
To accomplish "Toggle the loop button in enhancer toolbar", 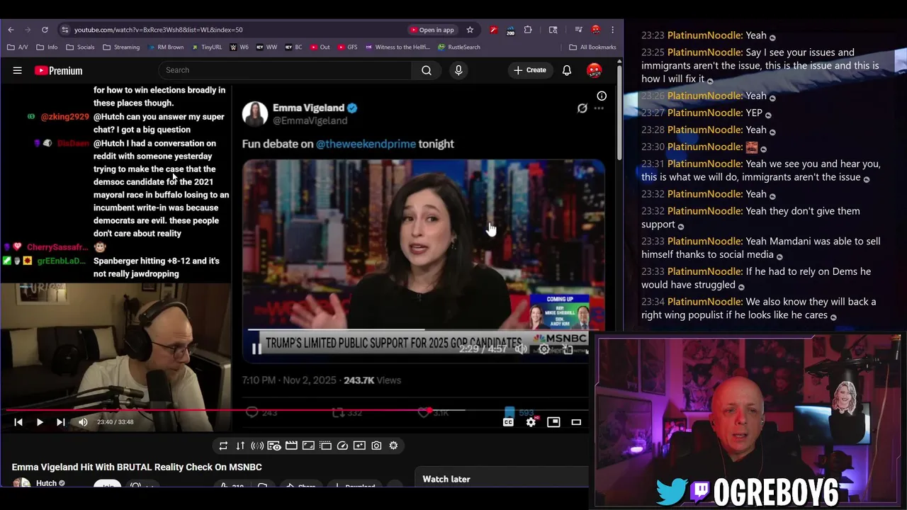I will [x=223, y=446].
